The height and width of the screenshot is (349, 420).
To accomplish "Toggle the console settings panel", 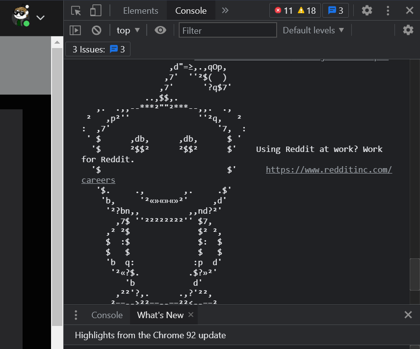I will 408,30.
